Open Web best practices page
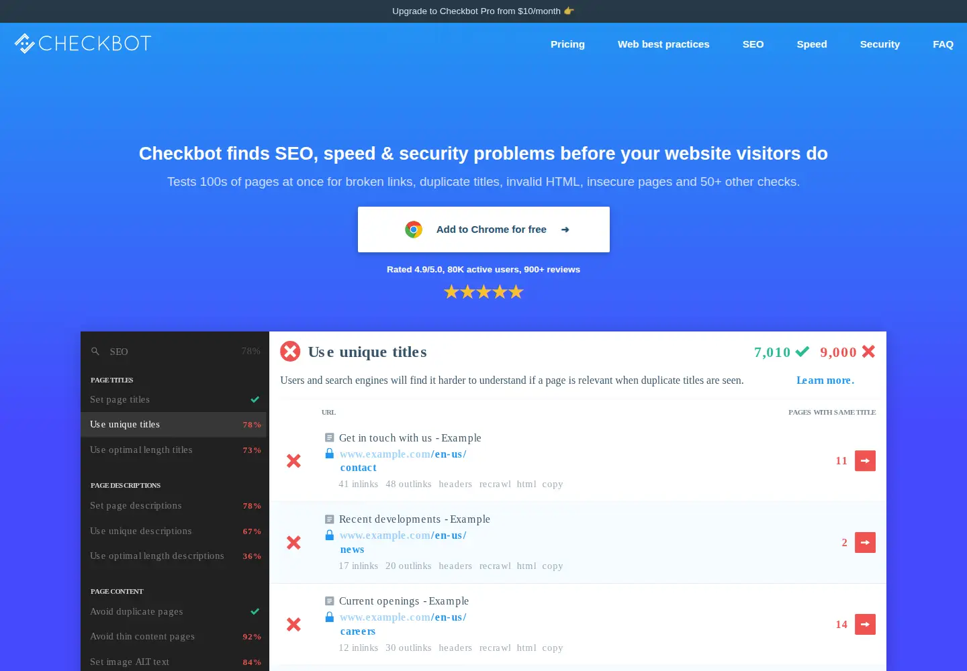 663,44
